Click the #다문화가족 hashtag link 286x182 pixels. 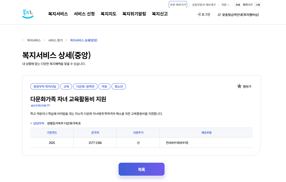click(x=38, y=105)
